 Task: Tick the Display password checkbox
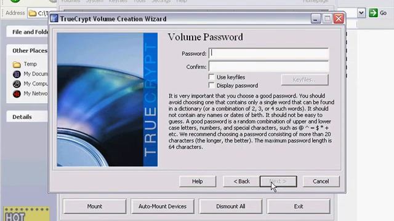coord(212,85)
